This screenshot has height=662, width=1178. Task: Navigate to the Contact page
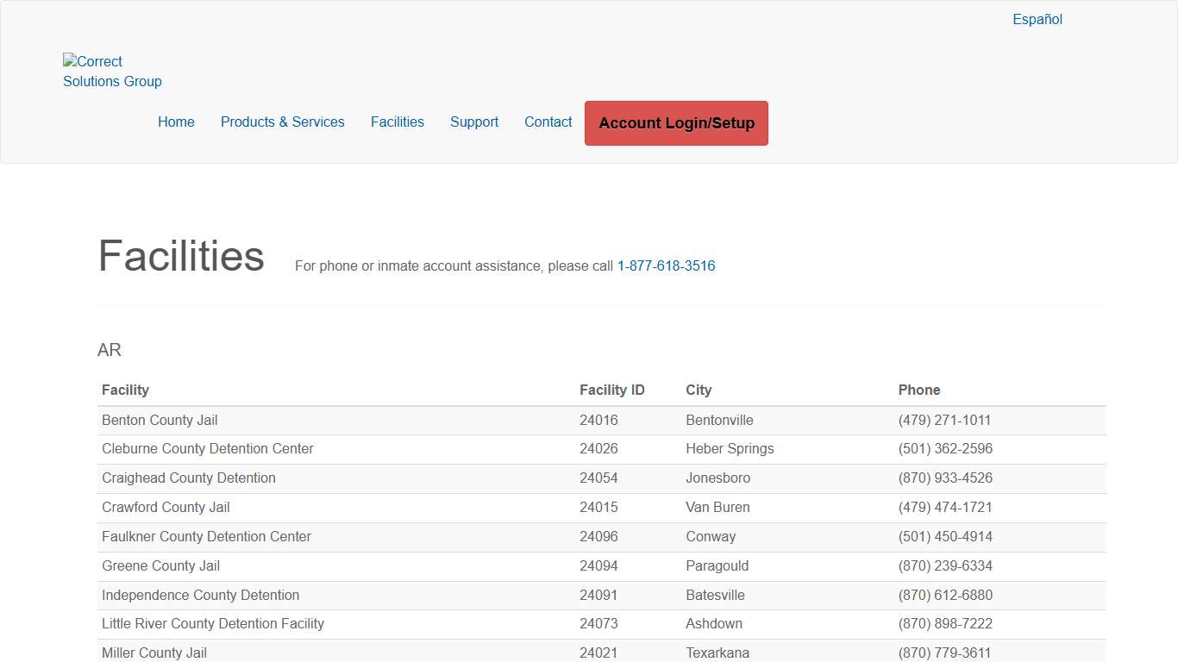548,122
